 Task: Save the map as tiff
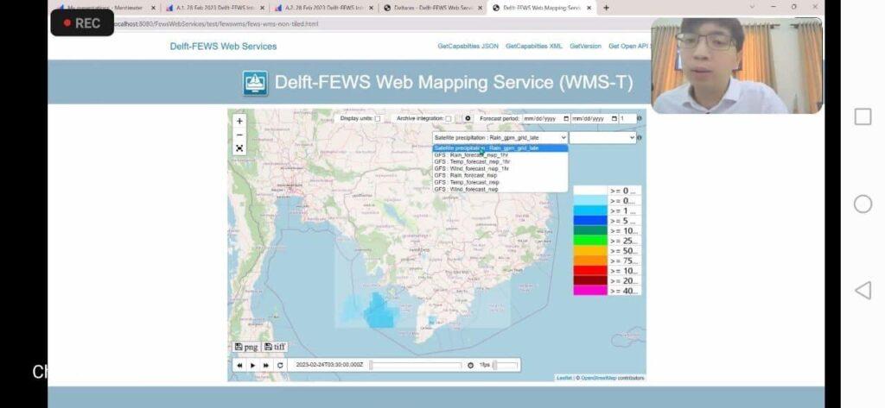pyautogui.click(x=275, y=347)
